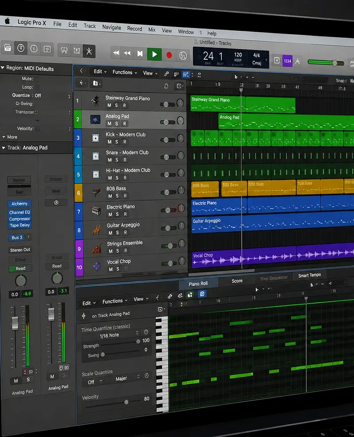Viewport: 354px width, 437px height.
Task: Adjust the master volume slider in control bar
Action: pyautogui.click(x=326, y=62)
